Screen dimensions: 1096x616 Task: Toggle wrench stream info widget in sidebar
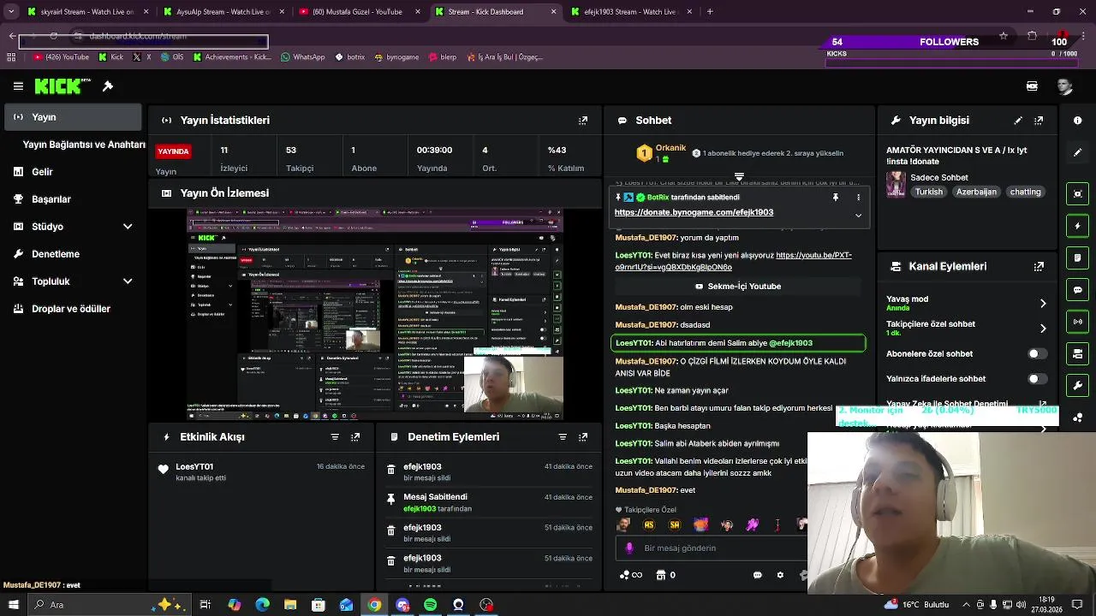click(x=1078, y=386)
